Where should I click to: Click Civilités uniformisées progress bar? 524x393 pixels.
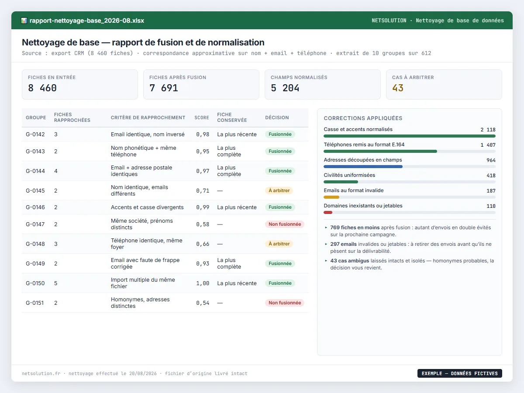pos(410,182)
